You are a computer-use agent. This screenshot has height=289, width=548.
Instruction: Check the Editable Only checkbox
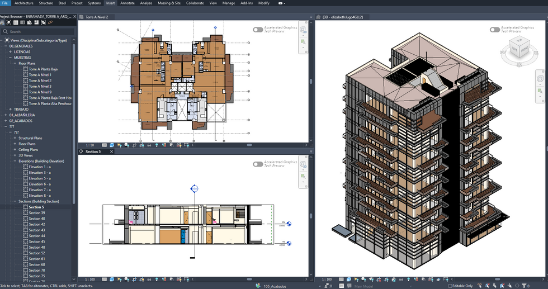pos(451,286)
